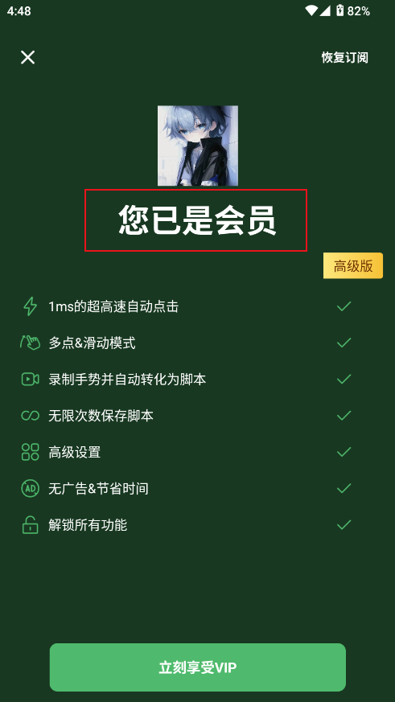Tap the gesture recording camera icon
This screenshot has height=702, width=395.
pyautogui.click(x=30, y=380)
